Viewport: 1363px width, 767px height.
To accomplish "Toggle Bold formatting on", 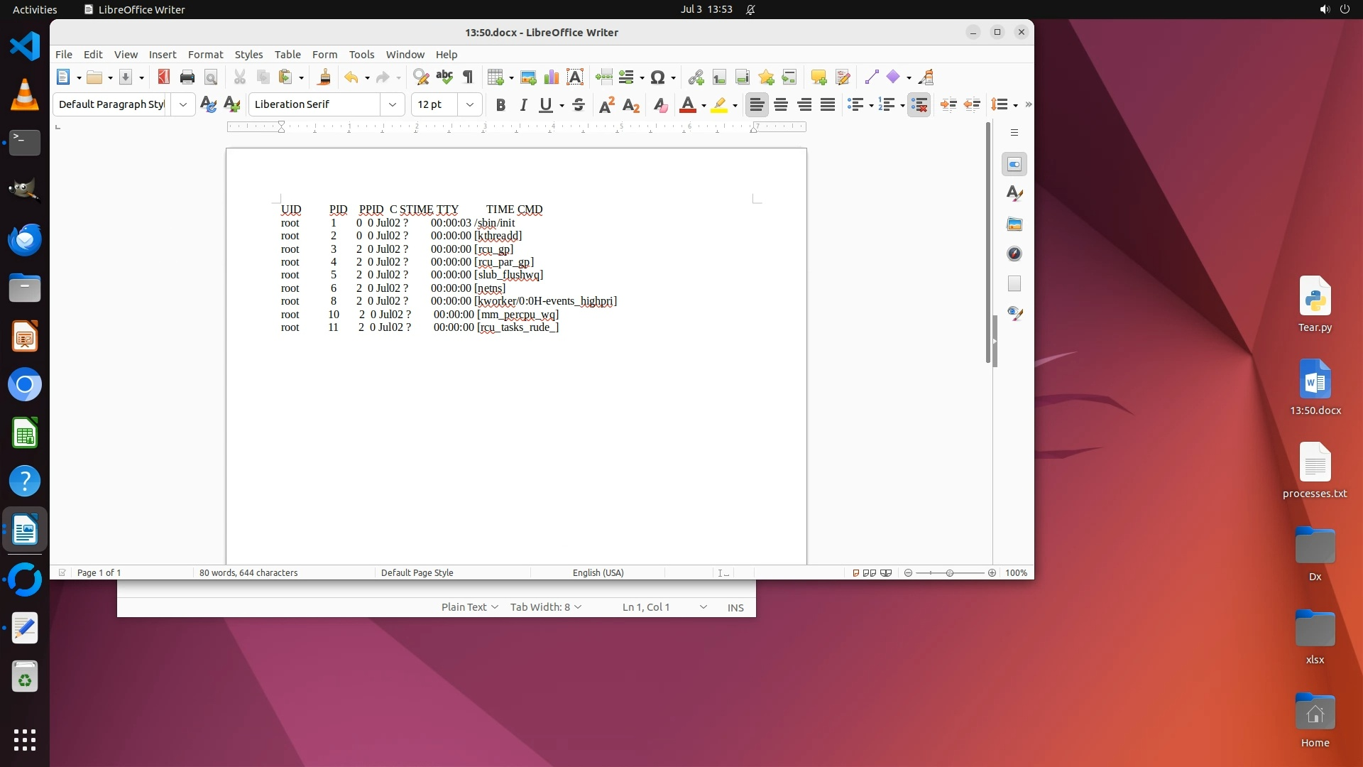I will coord(500,105).
